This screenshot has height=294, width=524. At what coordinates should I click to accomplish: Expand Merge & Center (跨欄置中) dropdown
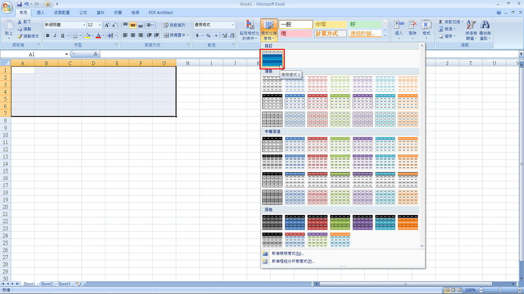pyautogui.click(x=188, y=35)
